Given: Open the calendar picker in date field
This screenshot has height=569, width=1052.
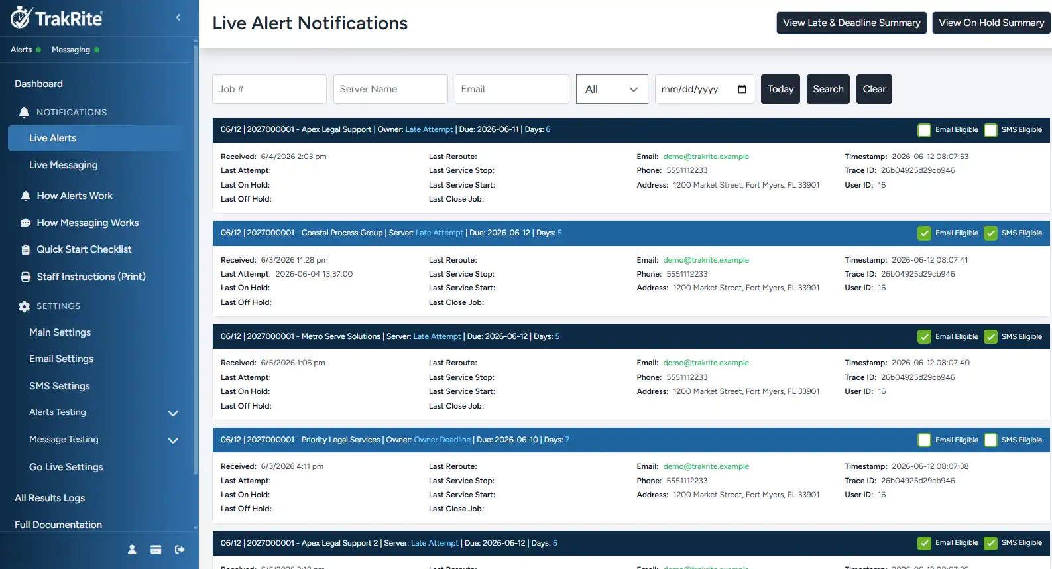Looking at the screenshot, I should click(742, 89).
